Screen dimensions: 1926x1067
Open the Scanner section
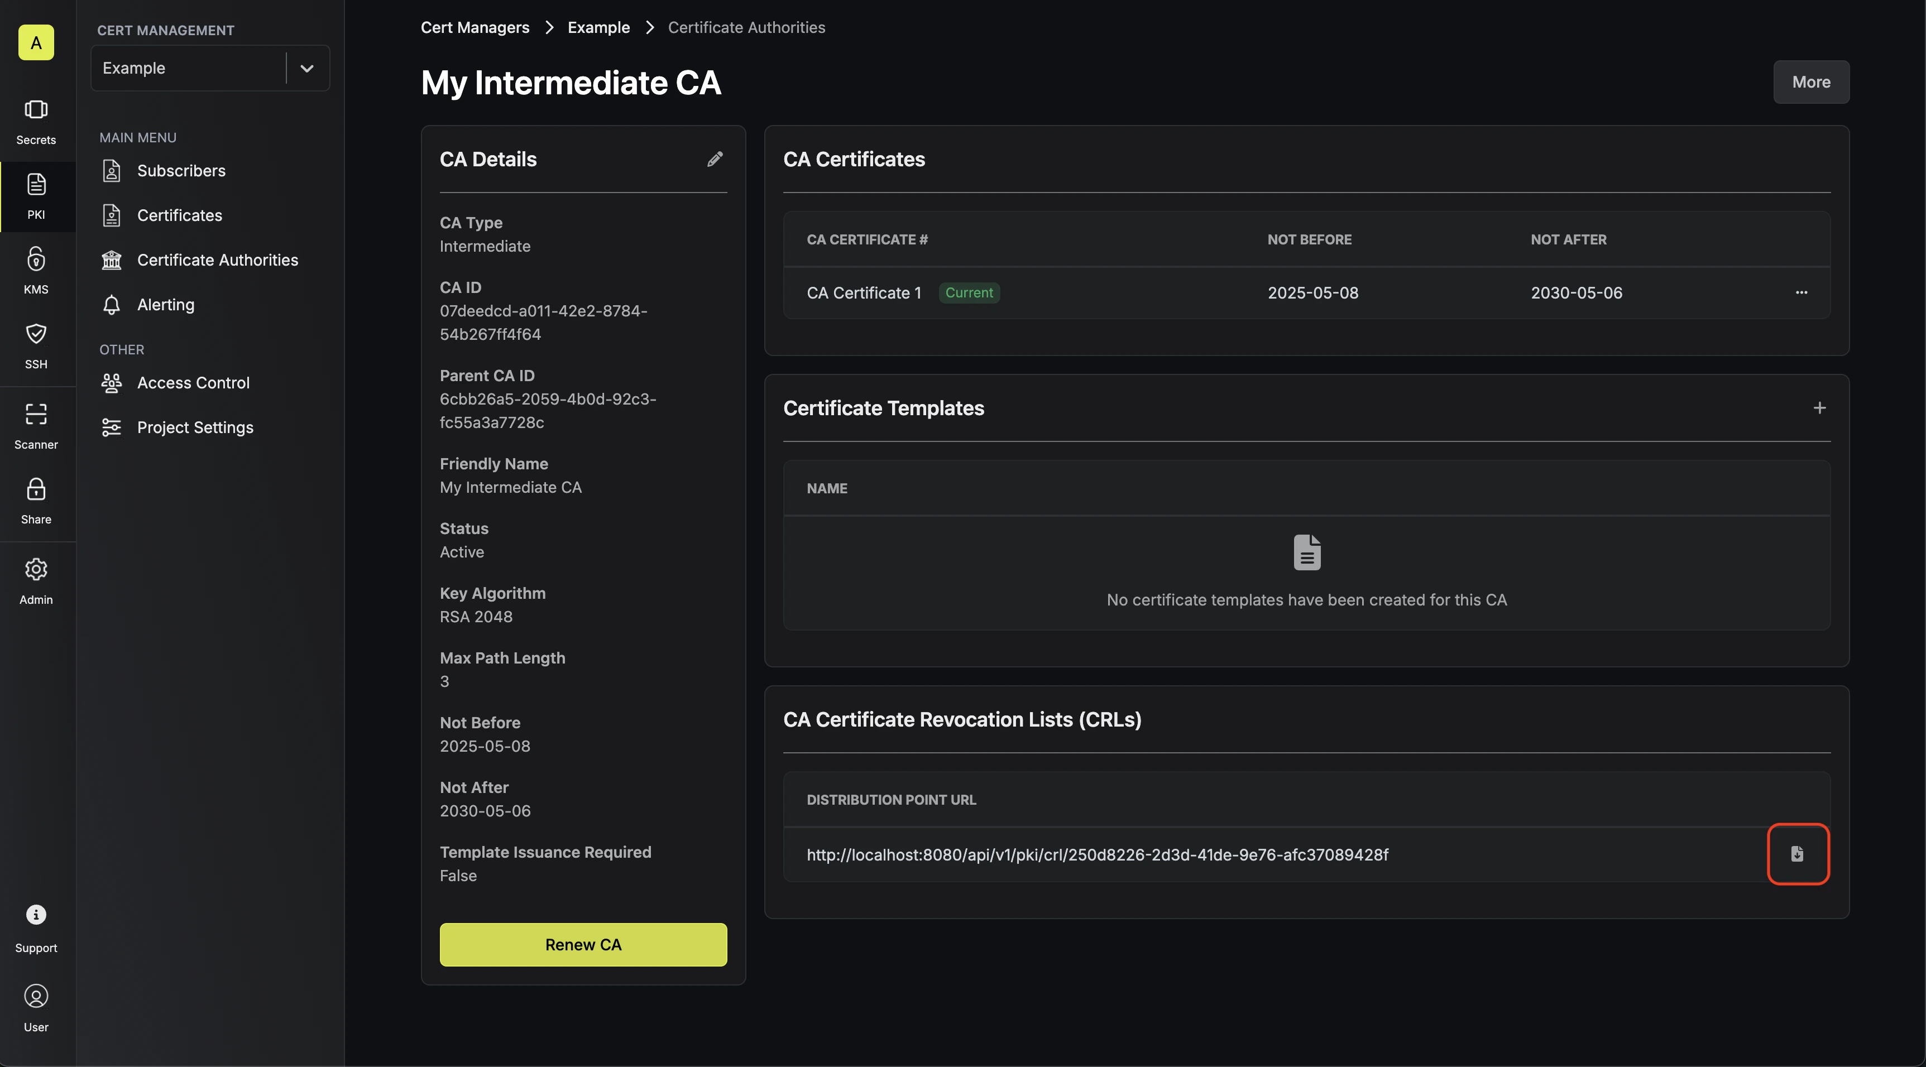(x=36, y=426)
